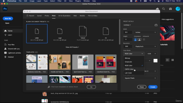Select the A4 preset document icon
Viewport: 183px width, 103px height.
[106, 31]
